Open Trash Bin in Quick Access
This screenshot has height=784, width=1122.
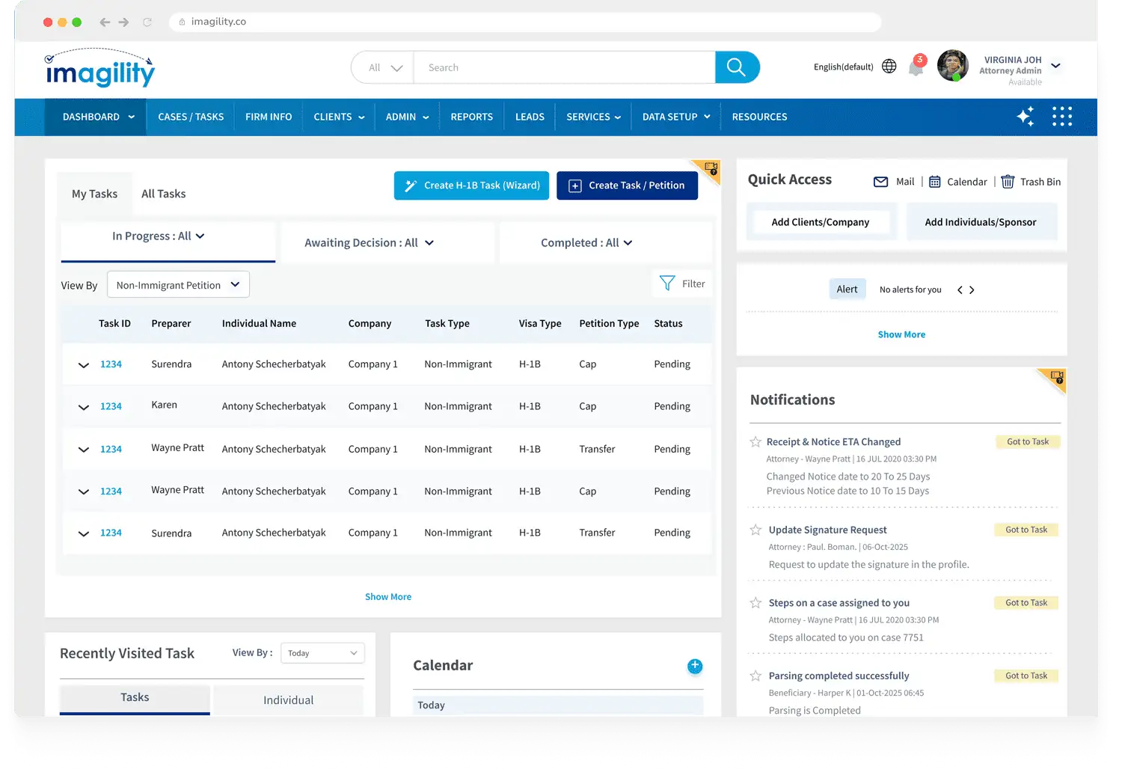click(1031, 182)
